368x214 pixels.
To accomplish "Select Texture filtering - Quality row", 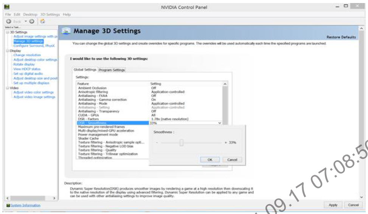I will coord(113,150).
